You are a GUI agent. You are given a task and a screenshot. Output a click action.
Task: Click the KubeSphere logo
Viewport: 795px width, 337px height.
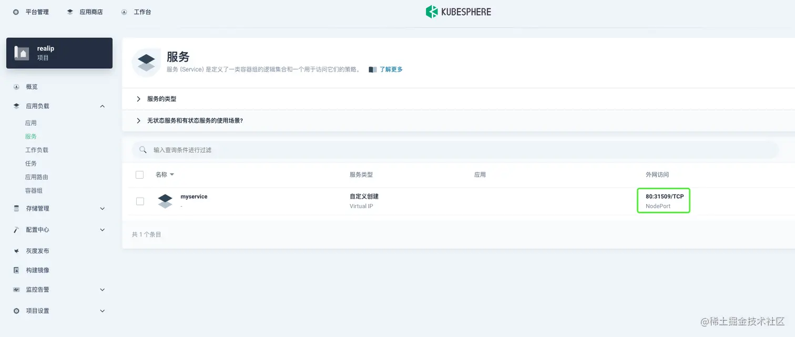[x=458, y=12]
